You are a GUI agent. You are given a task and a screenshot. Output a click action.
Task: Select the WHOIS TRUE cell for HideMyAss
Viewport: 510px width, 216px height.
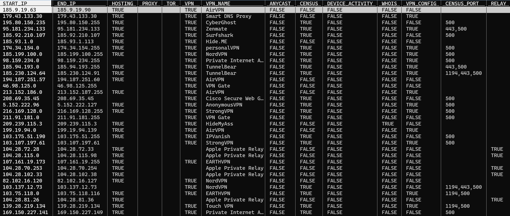(388, 124)
